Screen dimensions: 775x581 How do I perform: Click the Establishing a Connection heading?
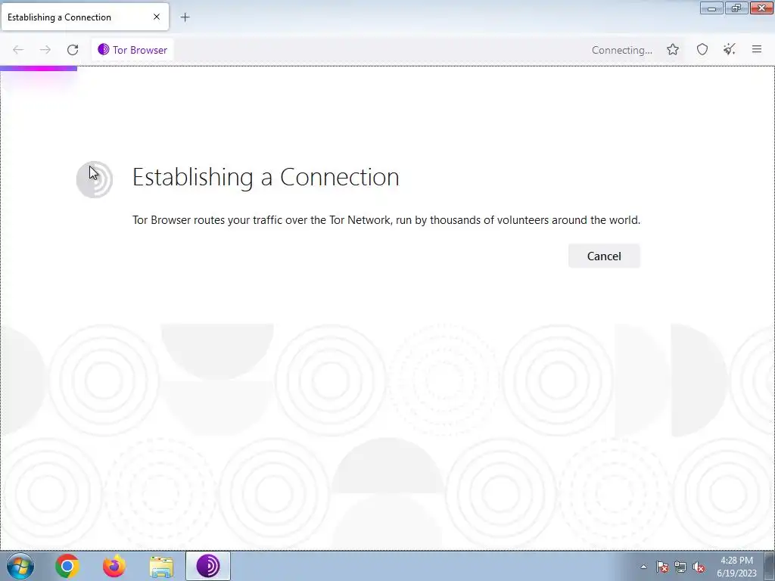pyautogui.click(x=266, y=177)
